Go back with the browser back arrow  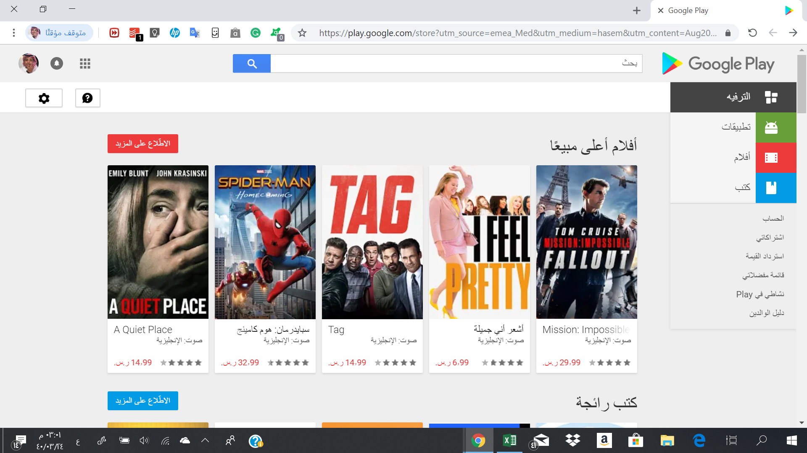point(773,33)
